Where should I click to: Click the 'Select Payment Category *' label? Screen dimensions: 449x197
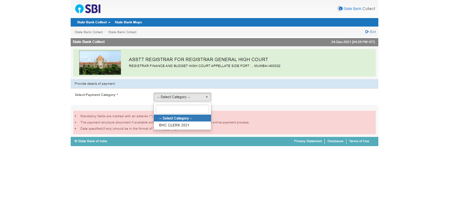point(96,95)
